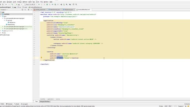Screen dimensions: 190x107
Task: Click the CRLF line separator status item
Action: 170,106
